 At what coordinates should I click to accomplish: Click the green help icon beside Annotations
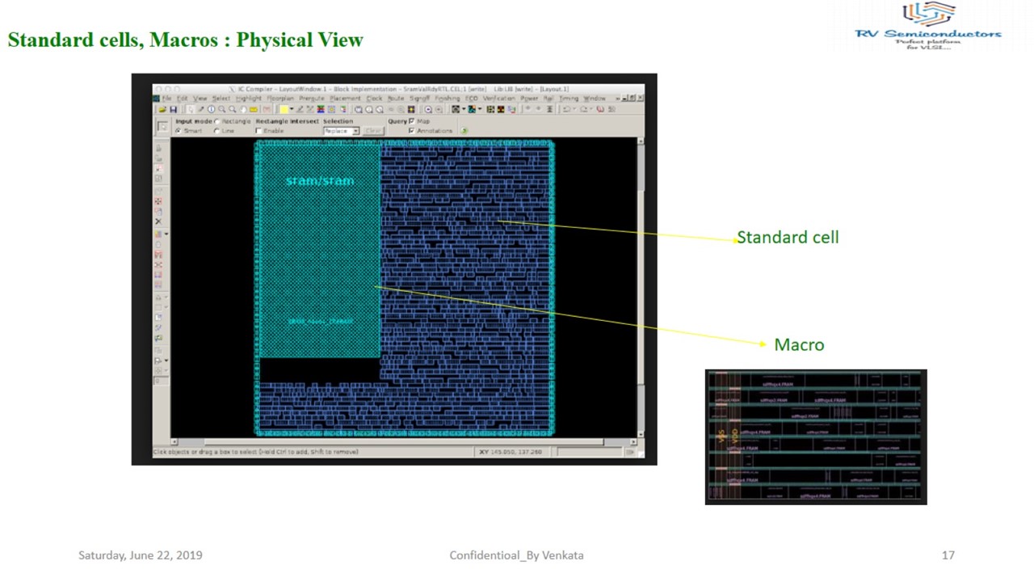464,131
